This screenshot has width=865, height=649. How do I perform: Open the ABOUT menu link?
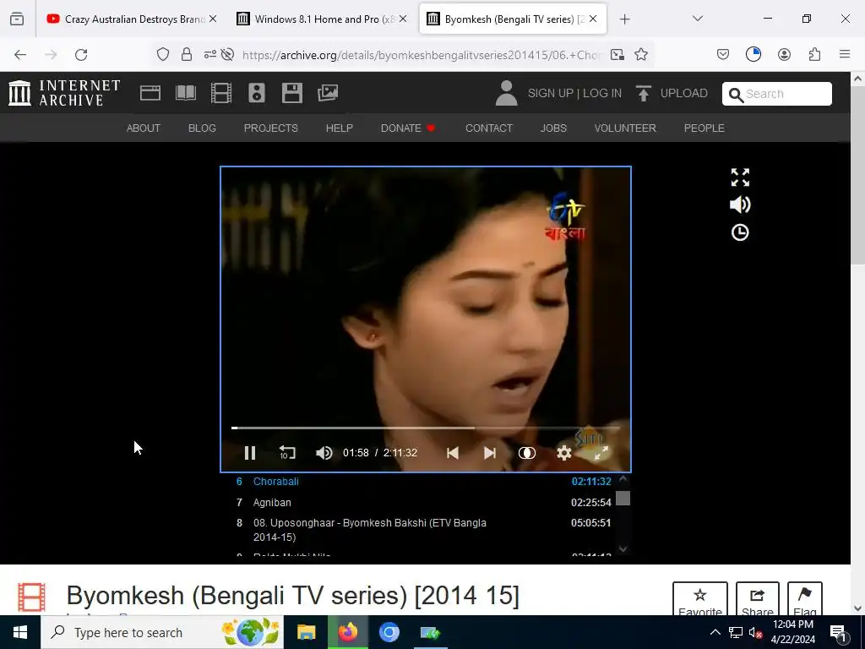(144, 128)
